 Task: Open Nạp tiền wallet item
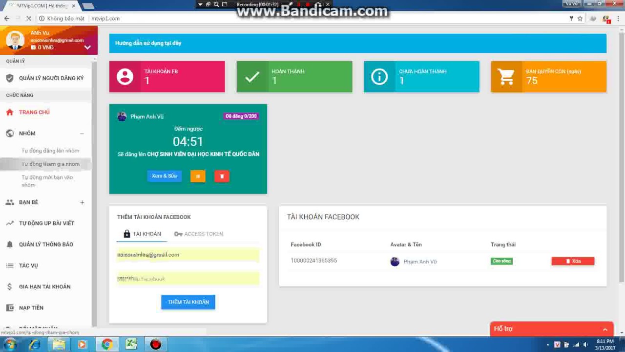31,308
